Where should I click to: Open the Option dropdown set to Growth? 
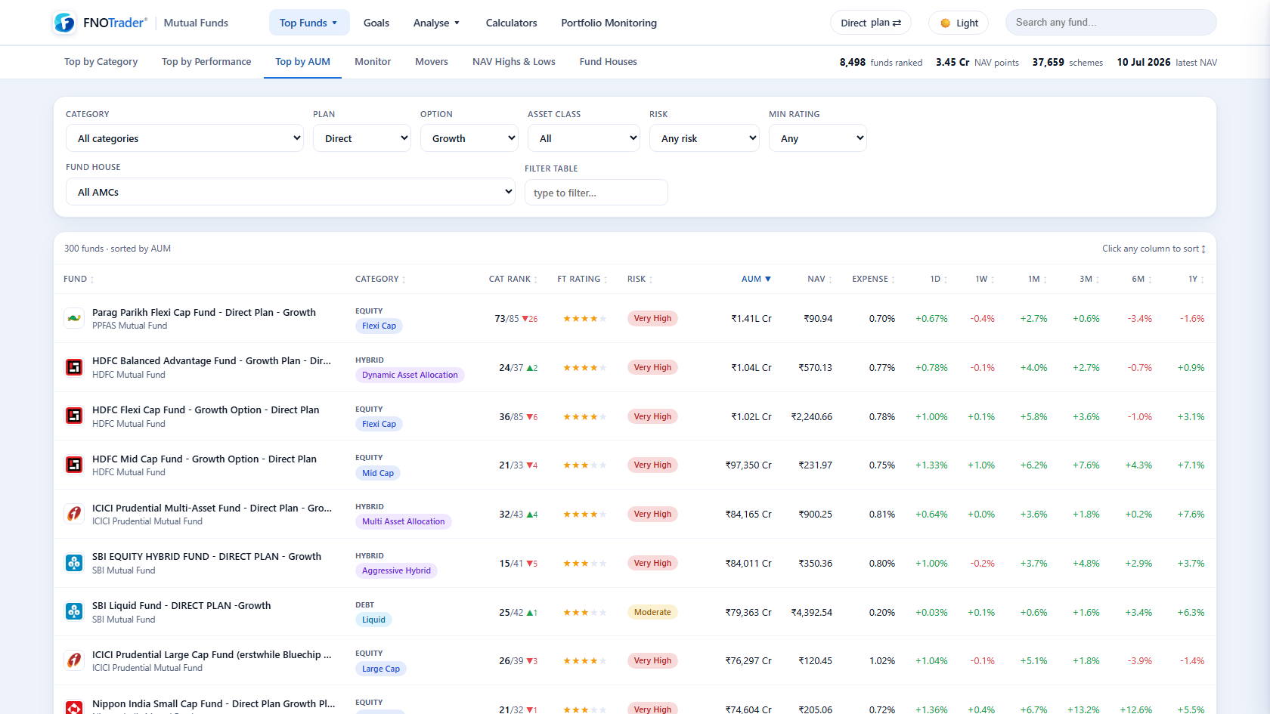469,138
